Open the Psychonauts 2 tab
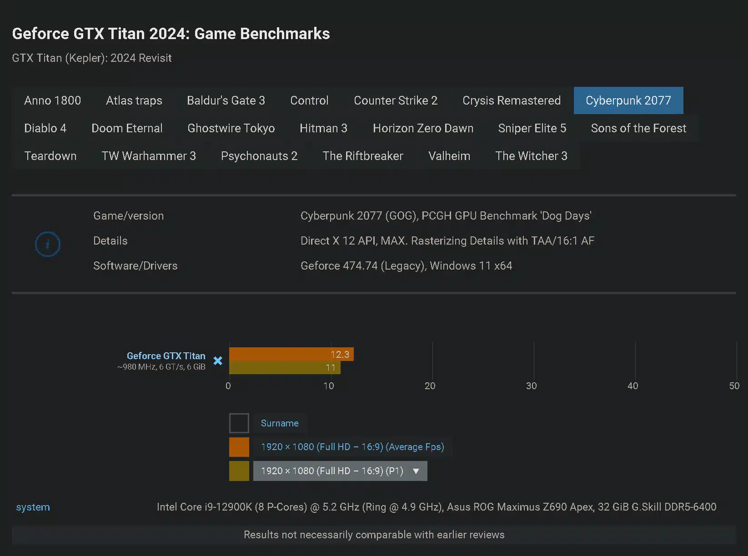This screenshot has width=748, height=556. [259, 156]
